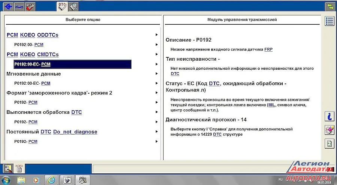Click the eraser clear DTCs icon
337x185 pixels.
(x=329, y=130)
